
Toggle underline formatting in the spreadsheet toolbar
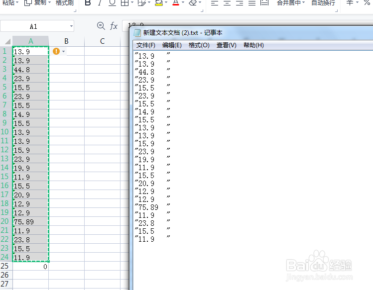point(112,3)
